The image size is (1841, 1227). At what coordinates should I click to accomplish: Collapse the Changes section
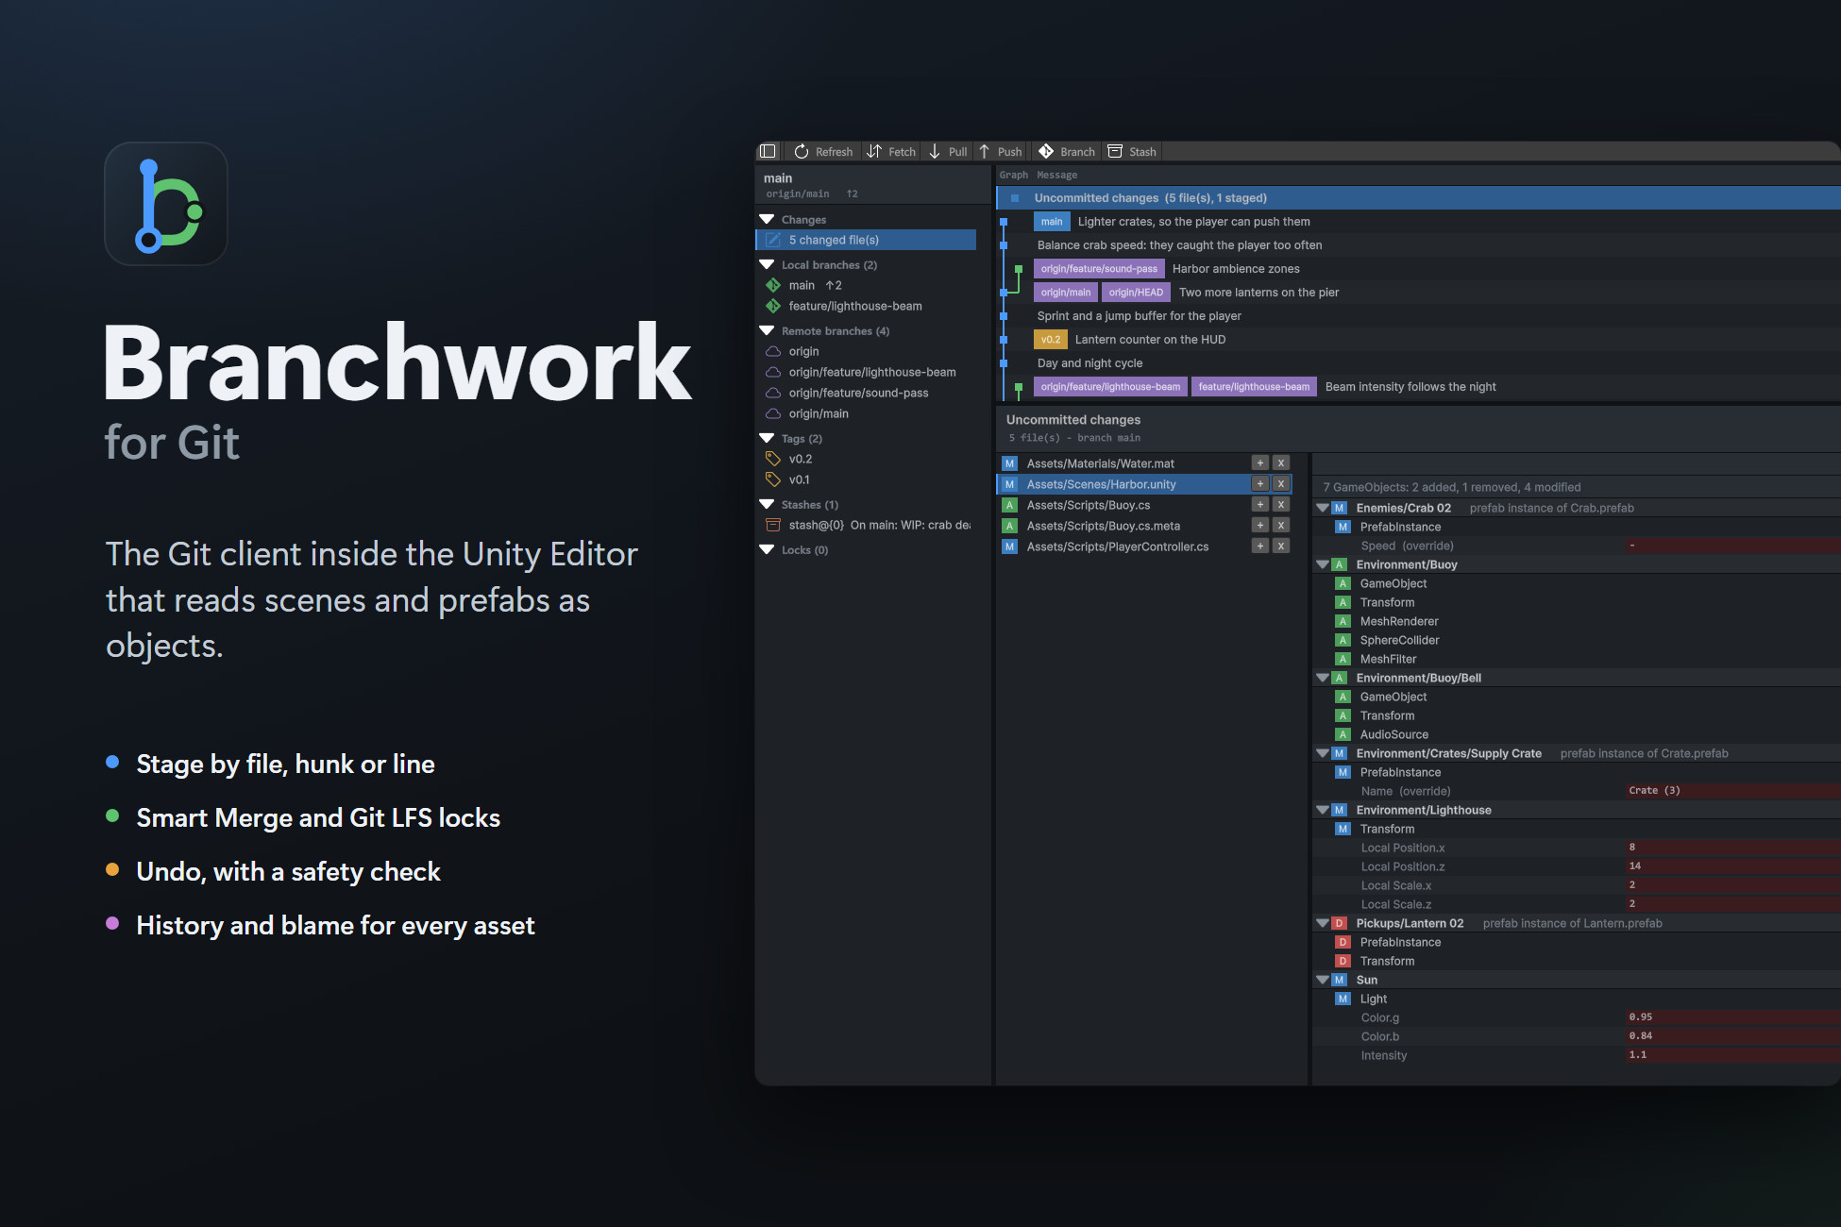tap(767, 219)
